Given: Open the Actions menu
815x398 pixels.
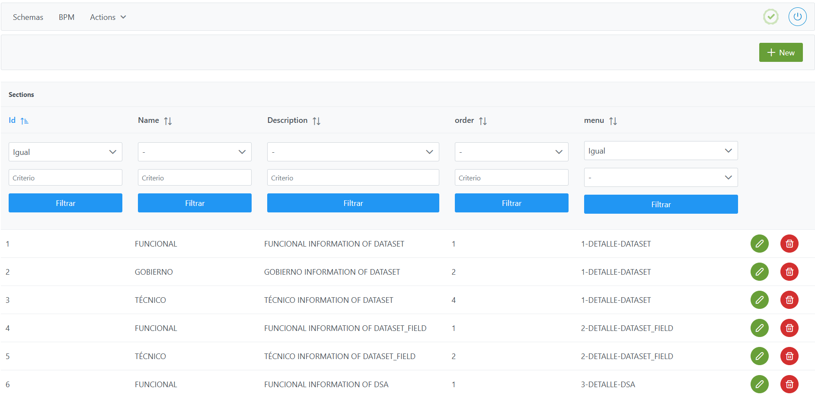Looking at the screenshot, I should pyautogui.click(x=108, y=17).
